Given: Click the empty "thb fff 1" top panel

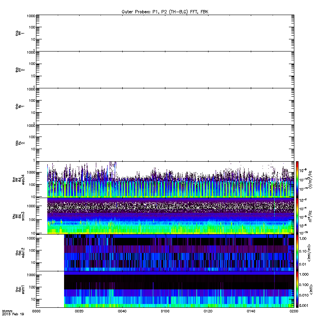Looking at the screenshot, I should tap(165, 33).
